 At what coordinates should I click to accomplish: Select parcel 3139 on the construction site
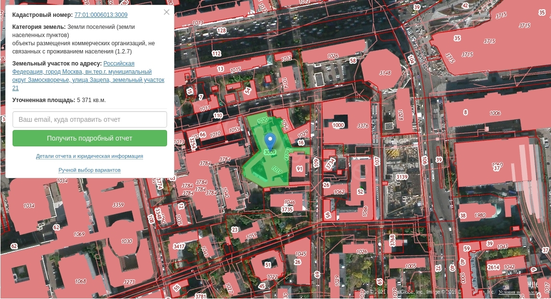pos(401,177)
